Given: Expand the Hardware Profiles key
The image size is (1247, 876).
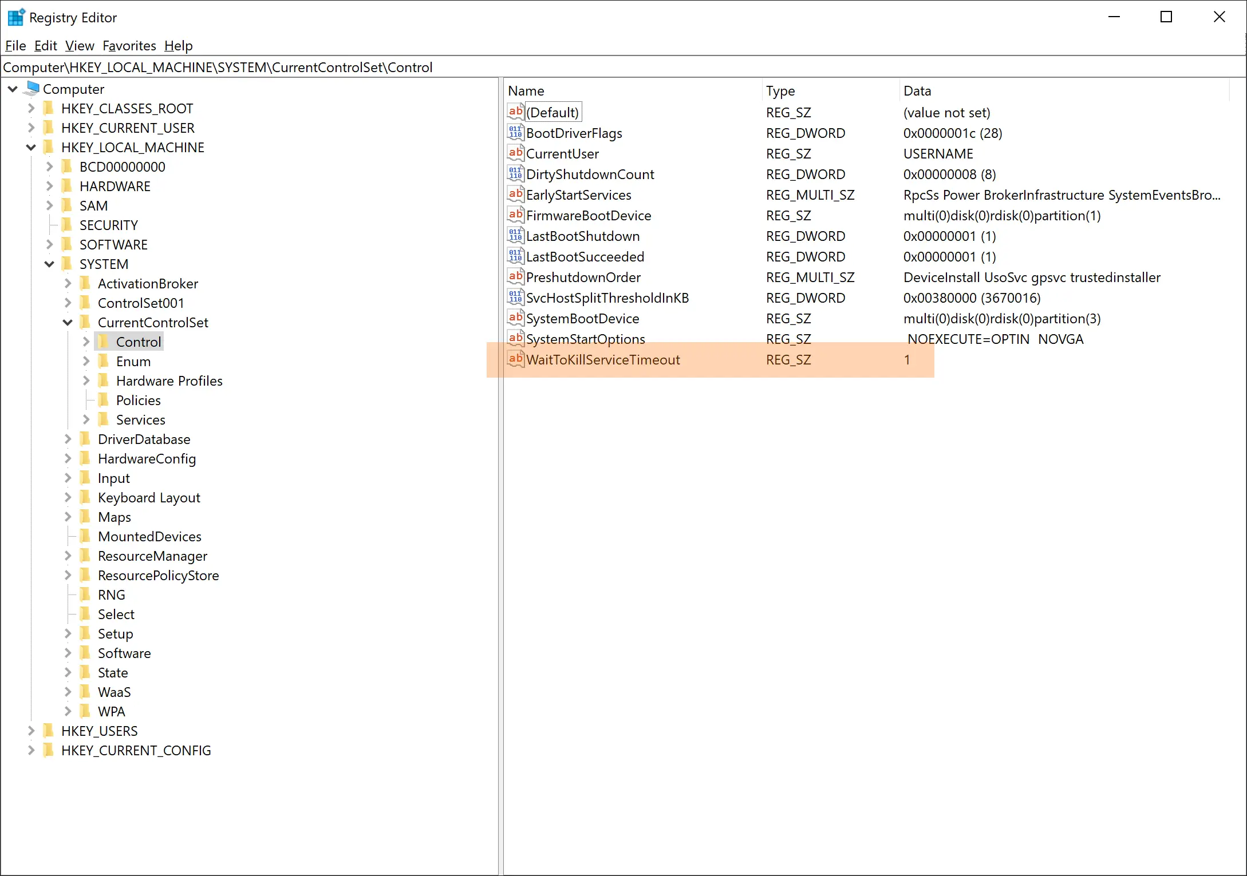Looking at the screenshot, I should click(86, 380).
